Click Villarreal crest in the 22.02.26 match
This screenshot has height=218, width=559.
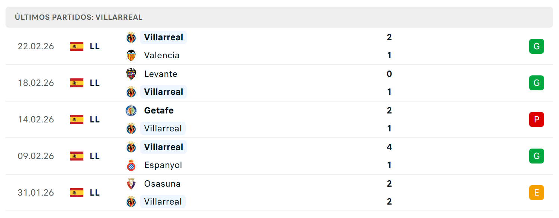tap(131, 37)
